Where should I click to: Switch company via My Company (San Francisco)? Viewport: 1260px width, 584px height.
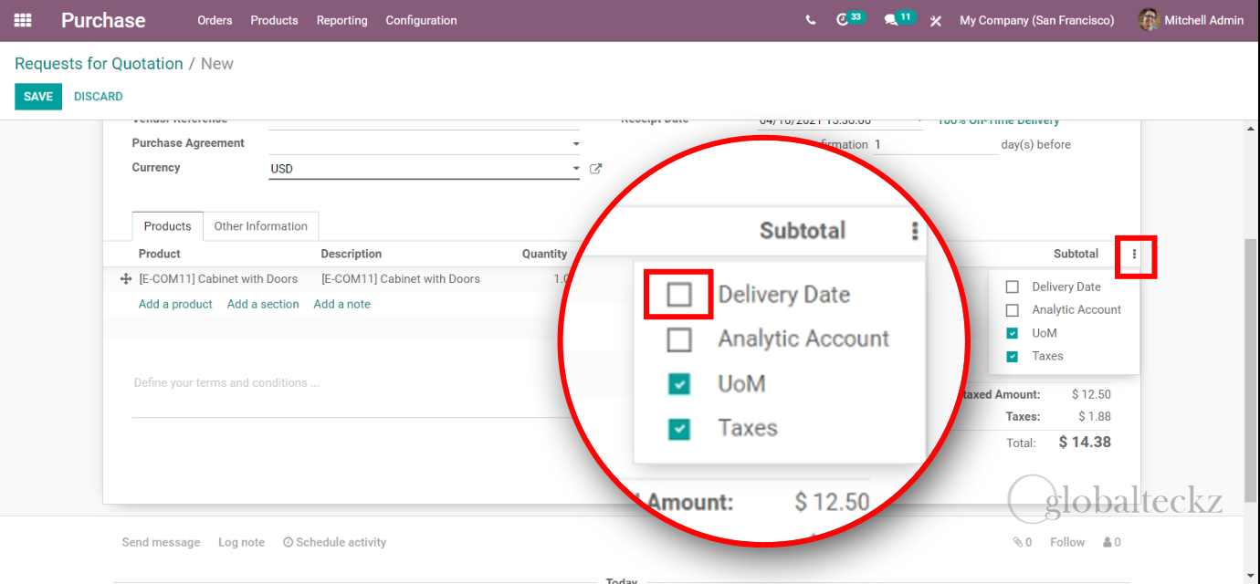(1036, 20)
